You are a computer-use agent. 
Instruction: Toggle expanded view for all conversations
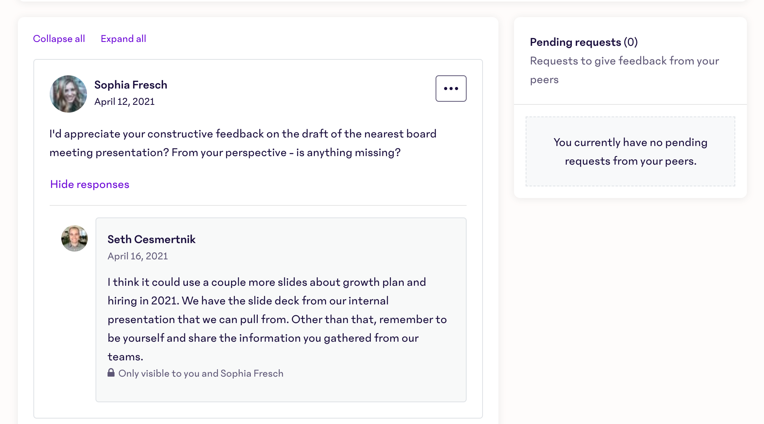pos(123,38)
